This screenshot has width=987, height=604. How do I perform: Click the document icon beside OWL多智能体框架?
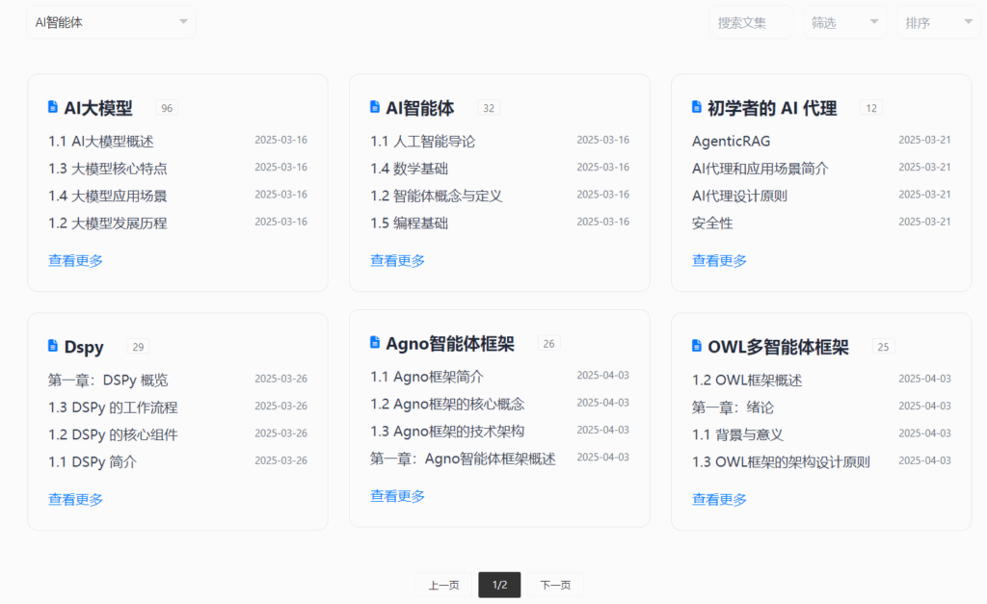(x=696, y=346)
